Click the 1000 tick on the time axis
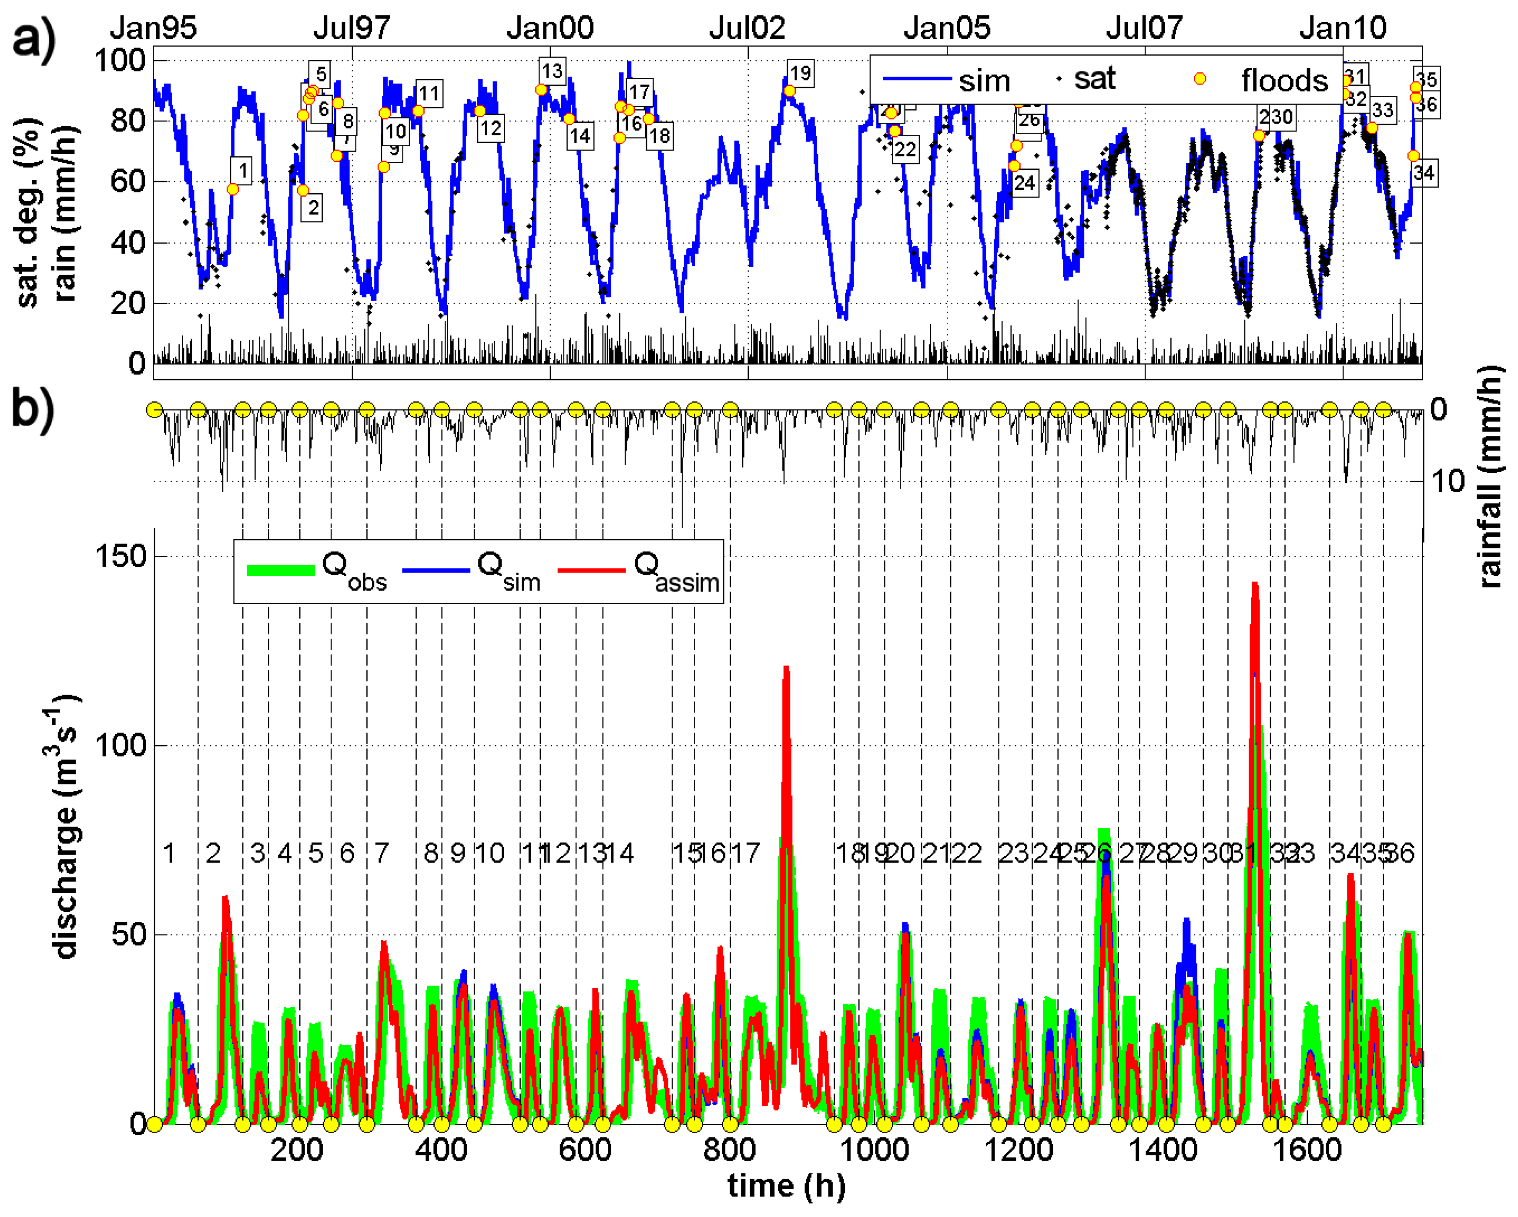1518x1217 pixels. pos(875,1150)
